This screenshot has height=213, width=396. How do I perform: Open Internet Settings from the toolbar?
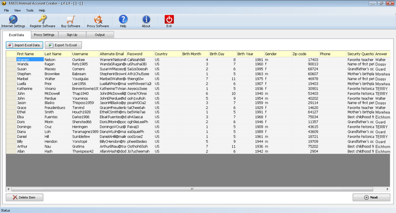(x=13, y=21)
